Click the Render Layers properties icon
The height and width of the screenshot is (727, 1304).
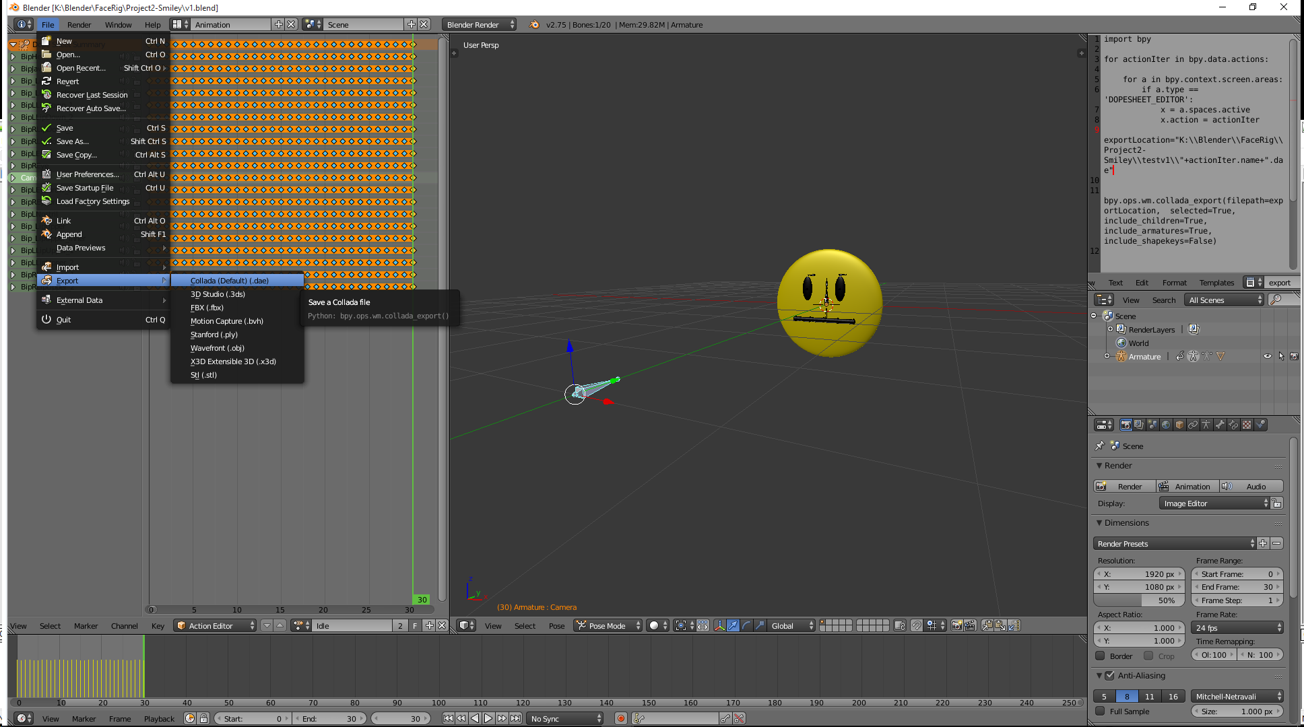tap(1139, 425)
